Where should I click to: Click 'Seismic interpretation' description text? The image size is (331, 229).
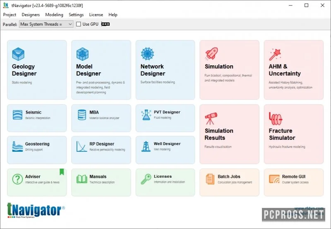coord(38,118)
